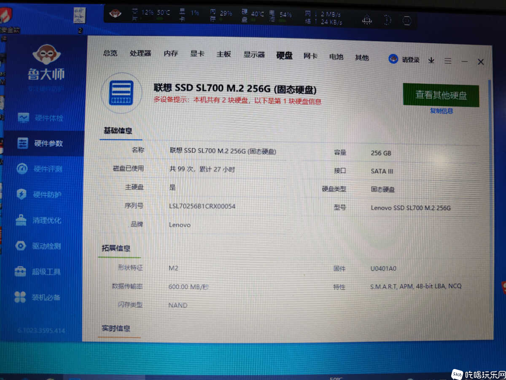Image resolution: width=506 pixels, height=380 pixels.
Task: Click the 54% battery reading on floating bar
Action: pyautogui.click(x=285, y=15)
